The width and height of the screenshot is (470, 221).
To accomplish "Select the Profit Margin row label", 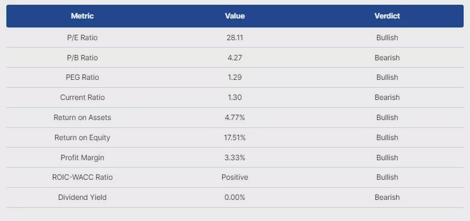I will (82, 158).
